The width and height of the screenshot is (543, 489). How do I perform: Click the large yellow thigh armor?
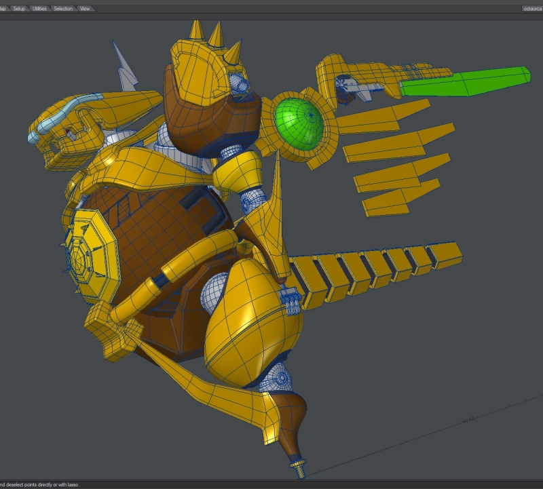point(251,319)
